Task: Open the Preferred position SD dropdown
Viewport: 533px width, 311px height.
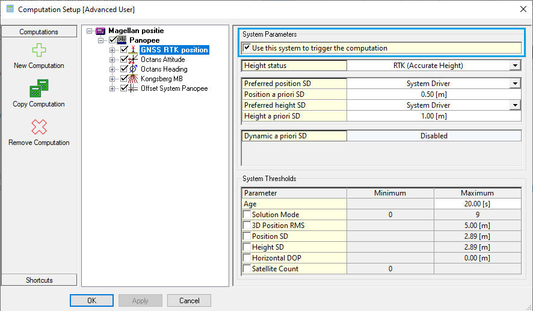Action: [x=515, y=84]
